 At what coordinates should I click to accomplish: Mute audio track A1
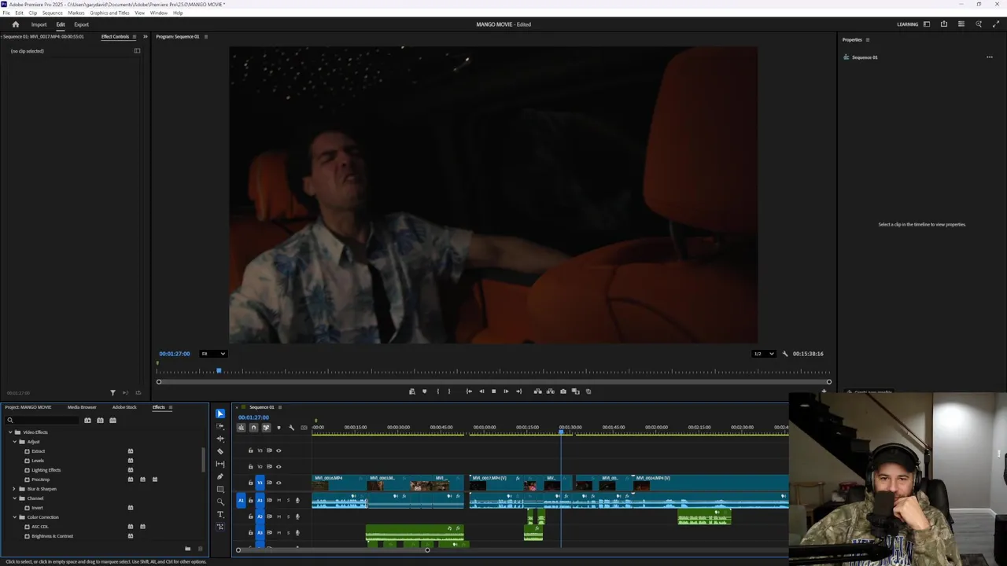pos(278,501)
